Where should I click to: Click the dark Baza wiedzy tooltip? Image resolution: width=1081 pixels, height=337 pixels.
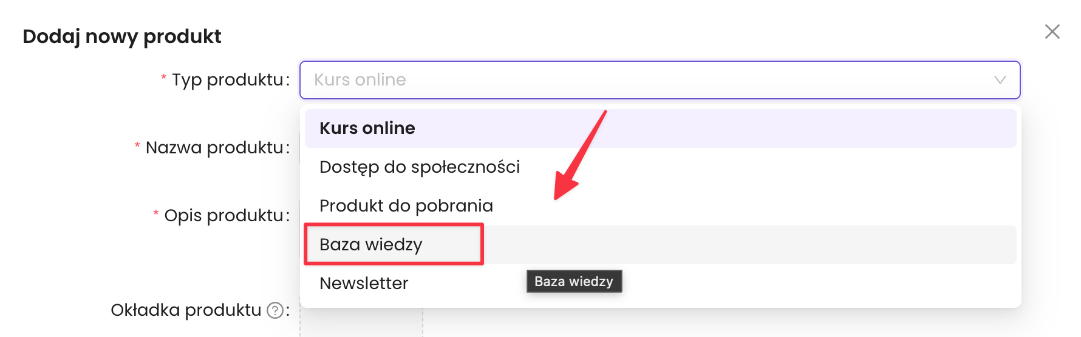(x=574, y=281)
